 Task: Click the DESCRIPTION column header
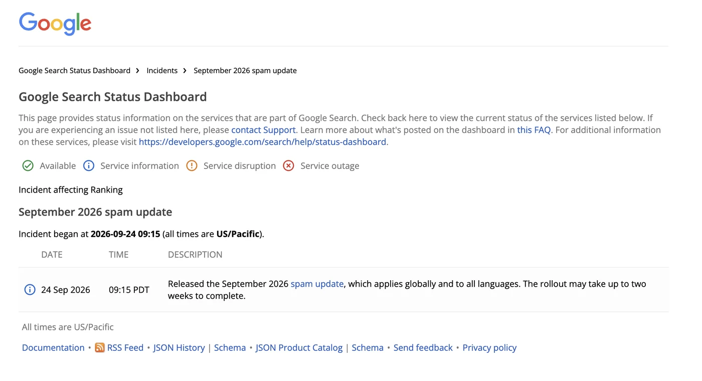[x=195, y=255]
